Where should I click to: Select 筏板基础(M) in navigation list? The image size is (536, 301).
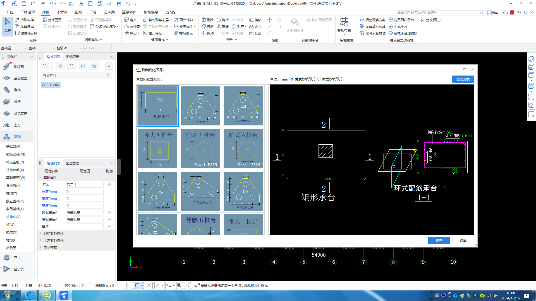tap(16, 154)
